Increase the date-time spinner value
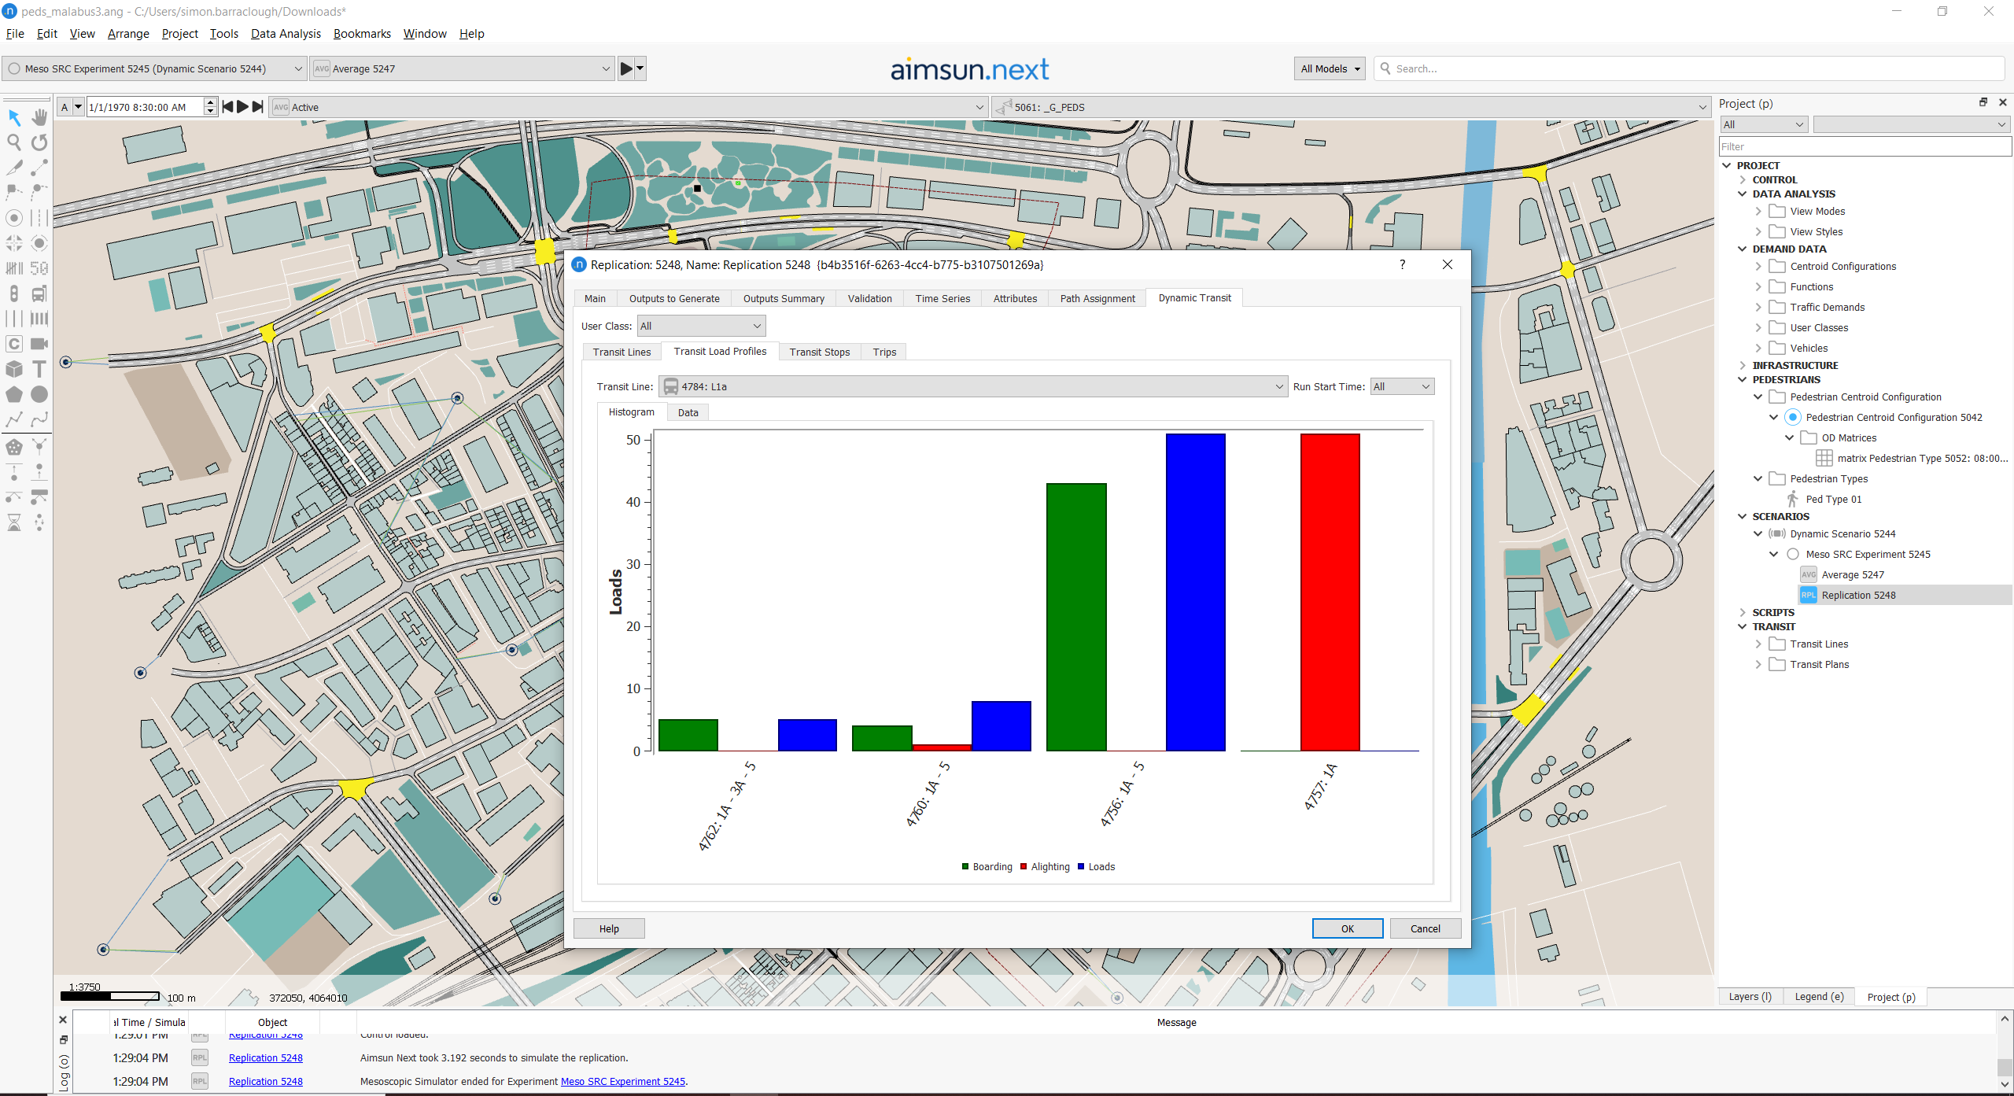 tap(210, 102)
